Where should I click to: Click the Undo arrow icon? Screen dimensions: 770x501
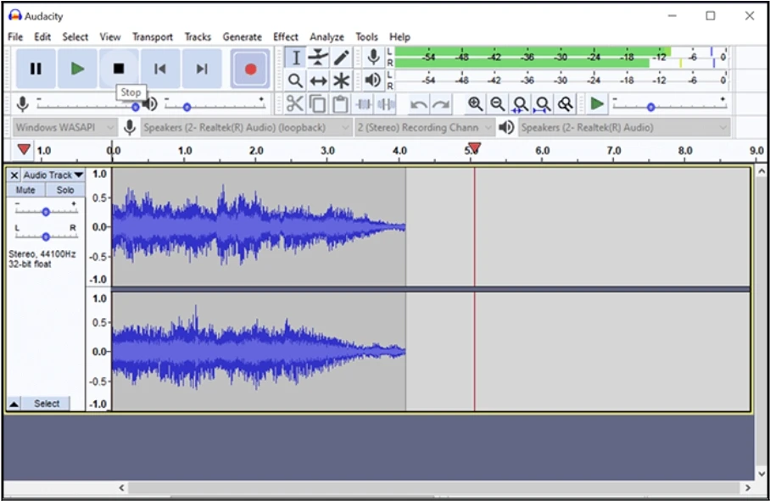(x=418, y=104)
